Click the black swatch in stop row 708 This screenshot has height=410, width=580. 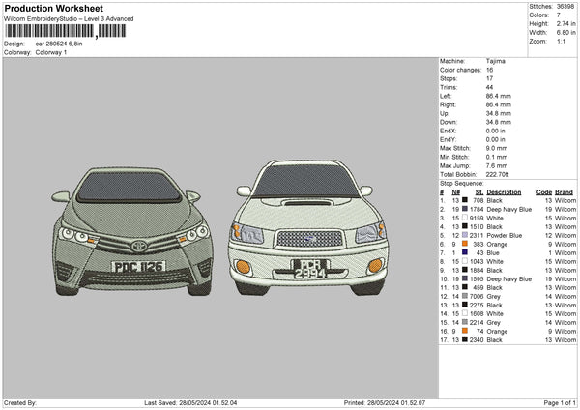[x=465, y=200]
